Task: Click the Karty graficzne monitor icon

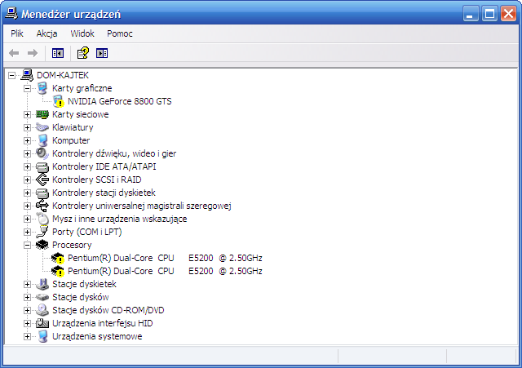Action: [42, 88]
